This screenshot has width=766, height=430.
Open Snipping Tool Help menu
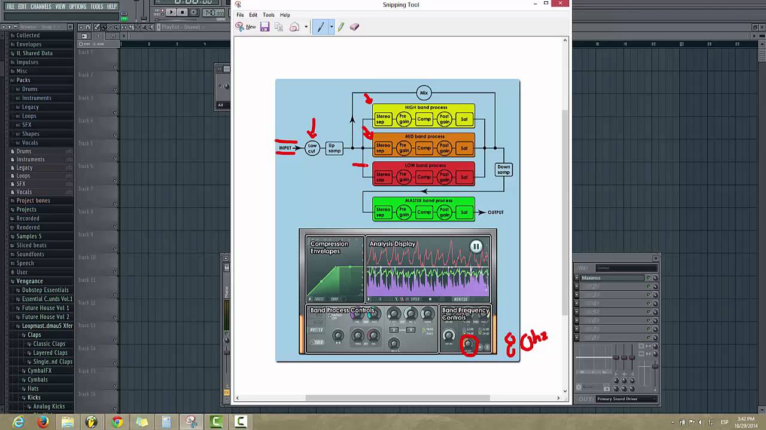click(x=285, y=15)
